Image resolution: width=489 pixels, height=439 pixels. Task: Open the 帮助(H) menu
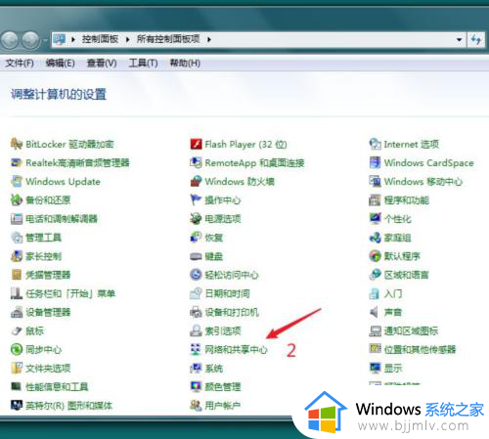(185, 63)
